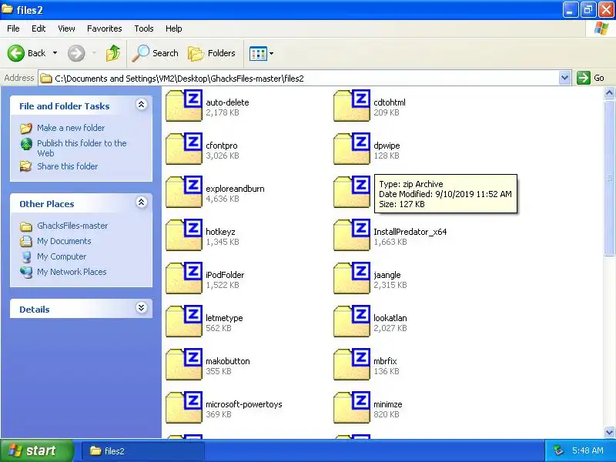This screenshot has width=616, height=462.
Task: Click the exploreandburn file name
Action: click(x=235, y=189)
